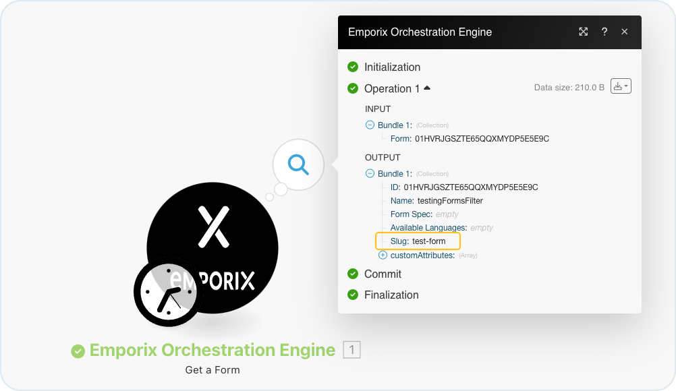Click the Commit green check icon

(353, 274)
